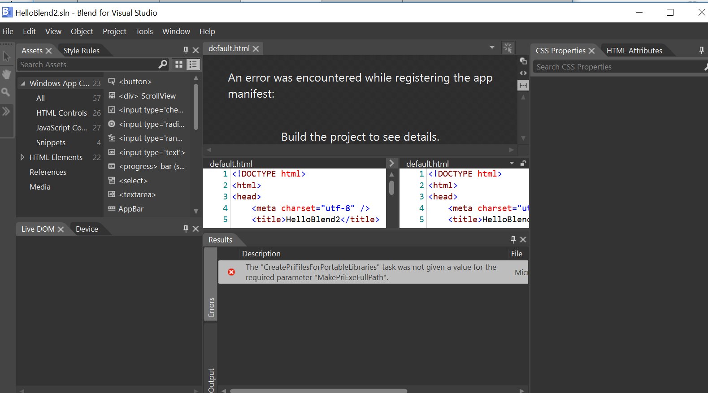The image size is (708, 393).
Task: Switch Assets to list view
Action: click(193, 65)
